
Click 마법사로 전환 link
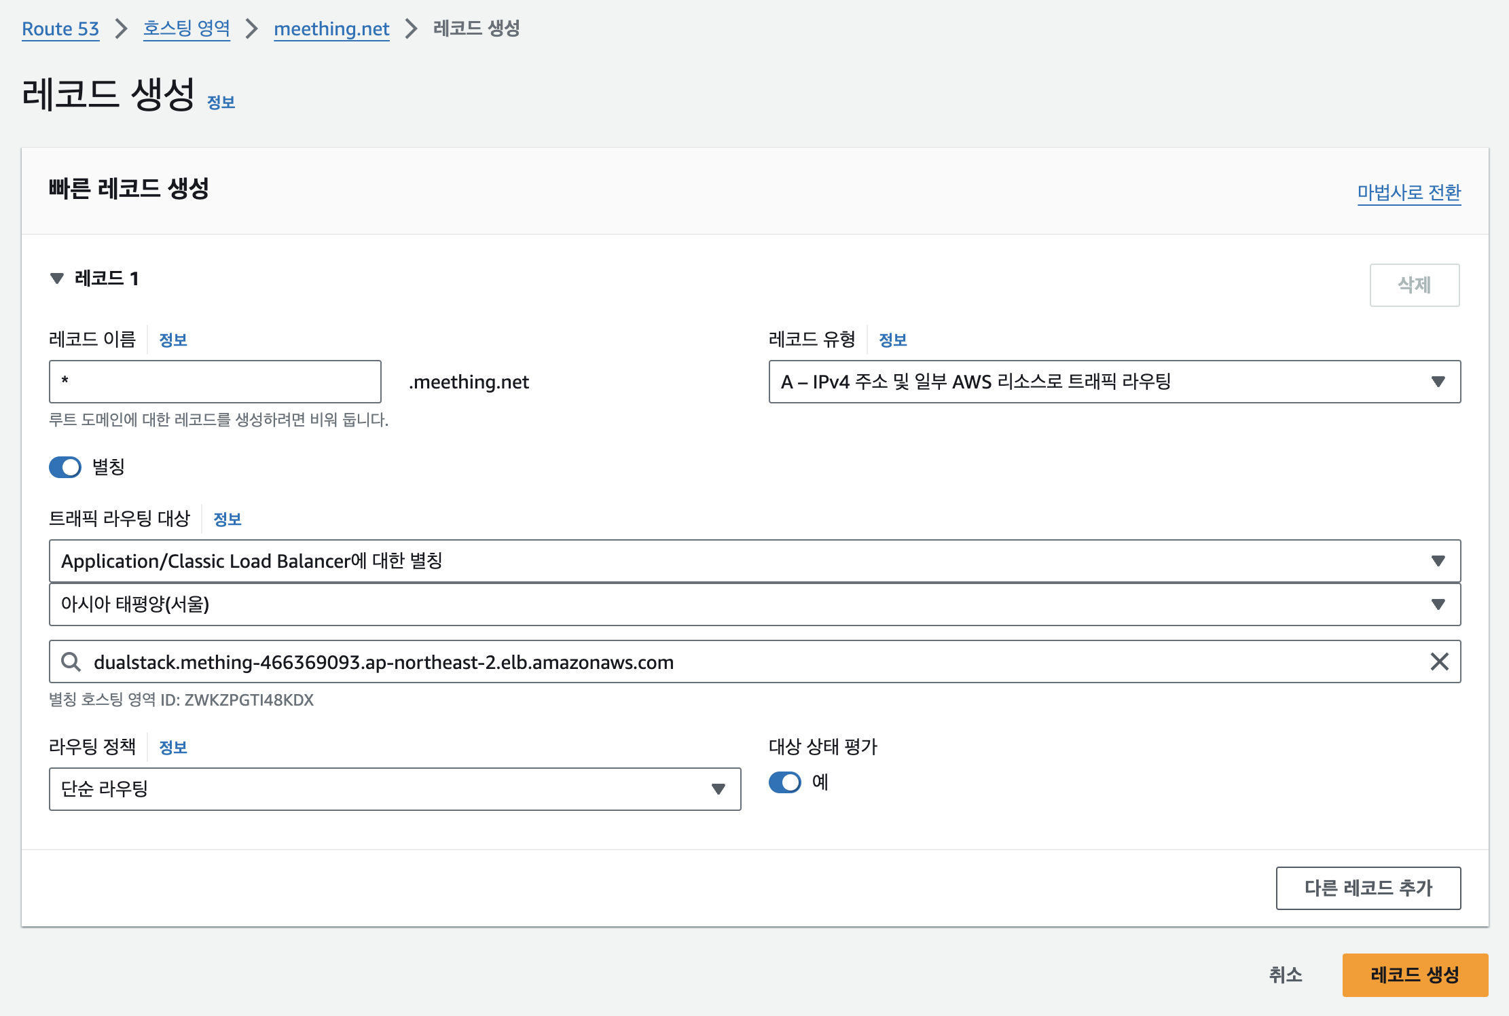[1408, 193]
